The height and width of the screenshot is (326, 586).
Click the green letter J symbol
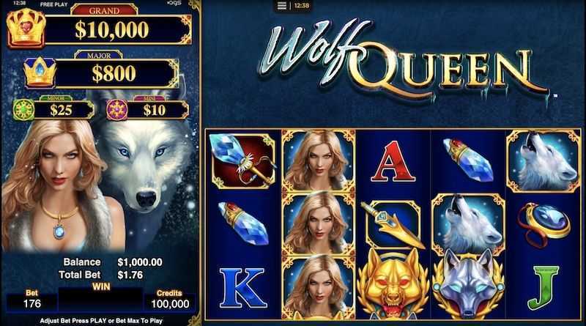pyautogui.click(x=543, y=287)
